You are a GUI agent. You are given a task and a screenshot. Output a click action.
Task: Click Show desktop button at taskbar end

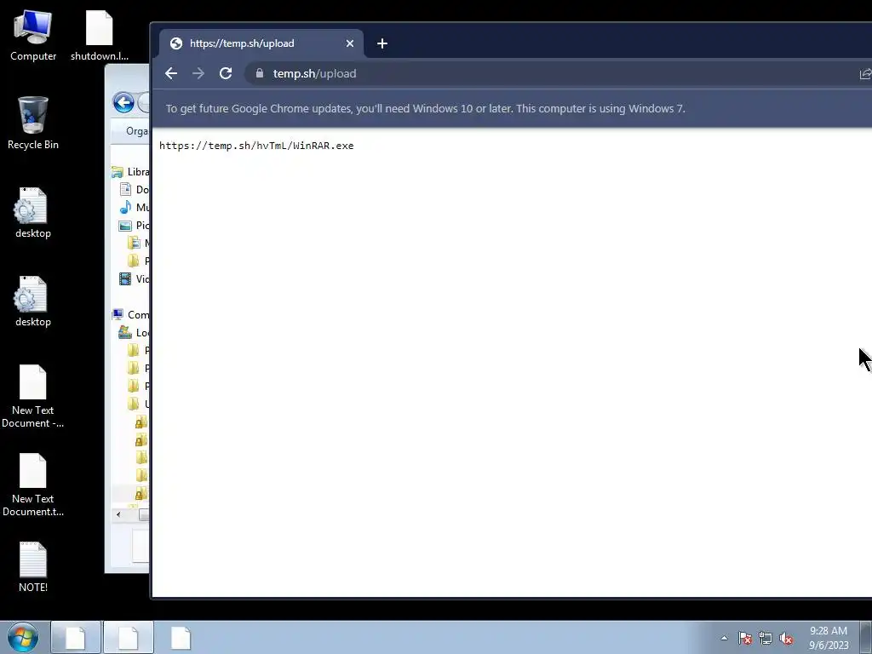point(866,637)
